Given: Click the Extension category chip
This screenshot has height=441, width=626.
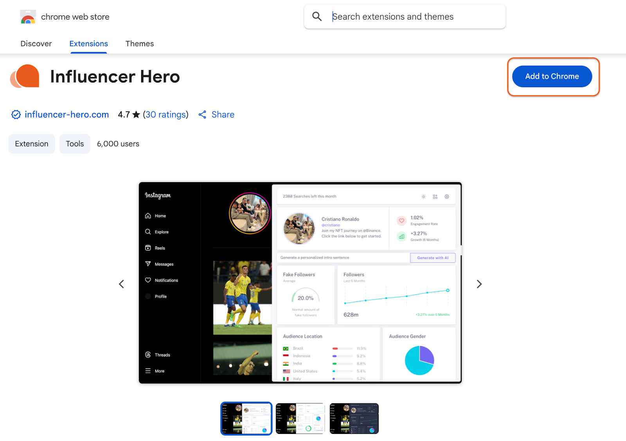Looking at the screenshot, I should pyautogui.click(x=32, y=144).
